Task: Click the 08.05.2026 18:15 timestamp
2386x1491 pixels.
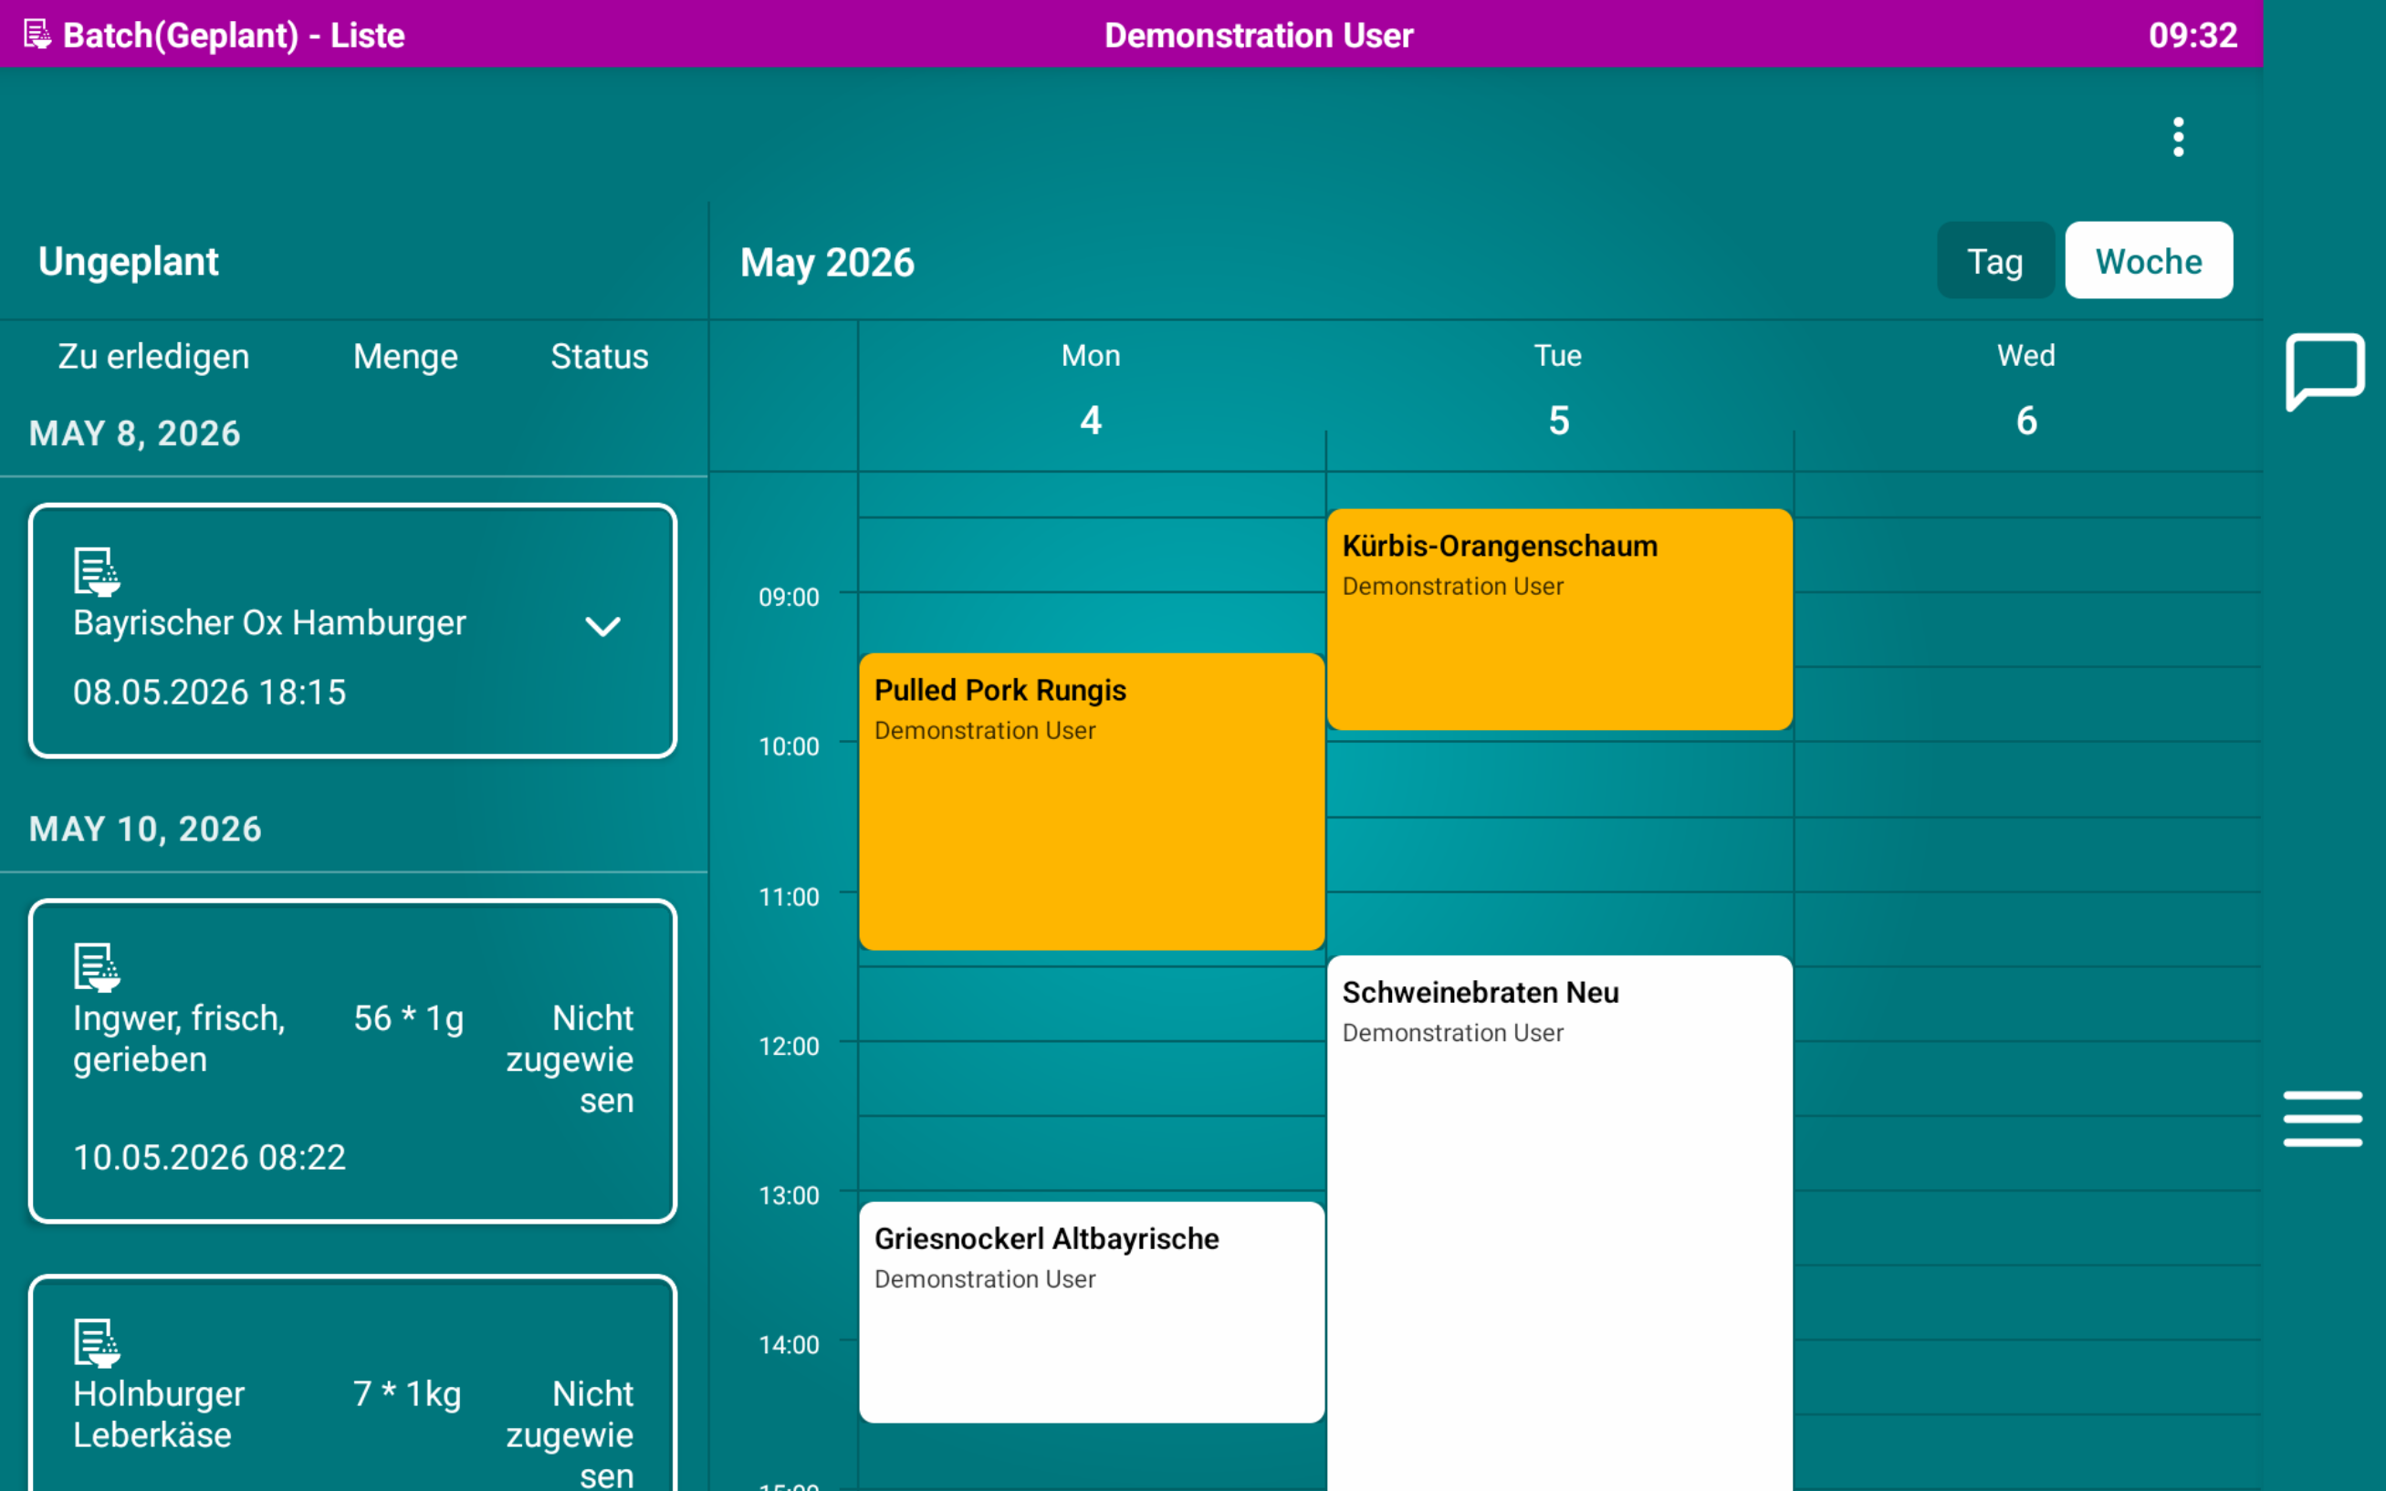Action: 209,692
